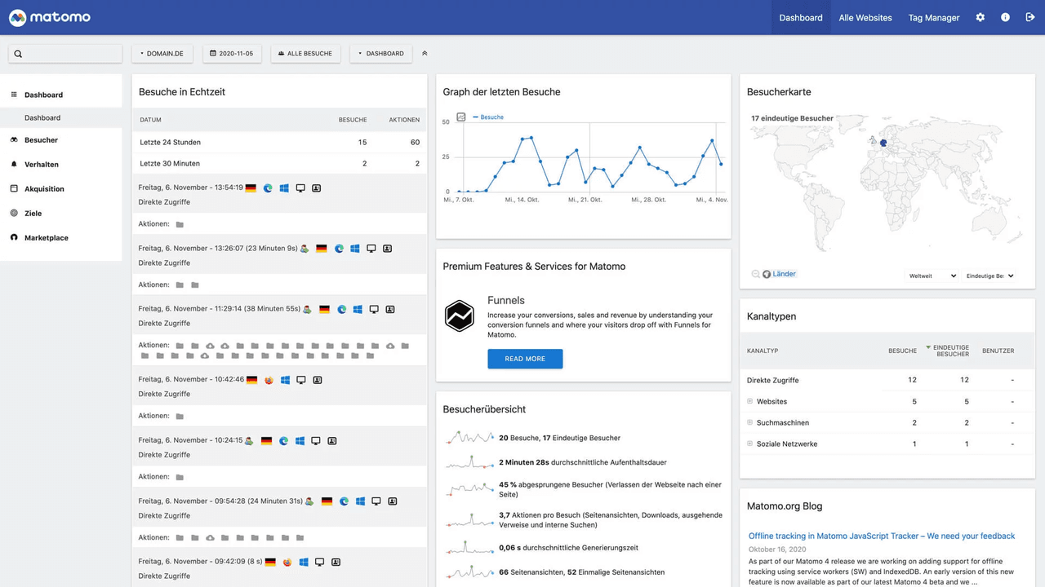Image resolution: width=1045 pixels, height=587 pixels.
Task: Open Dashboard in the top navigation
Action: (x=801, y=17)
